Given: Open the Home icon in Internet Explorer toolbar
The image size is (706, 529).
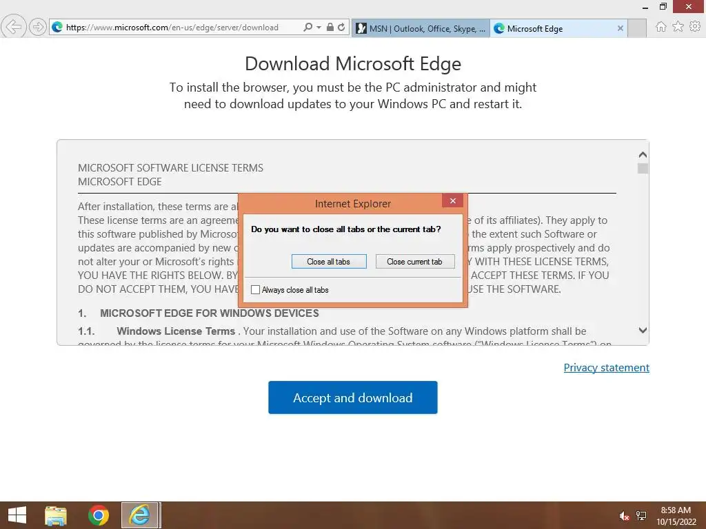Looking at the screenshot, I should point(660,27).
